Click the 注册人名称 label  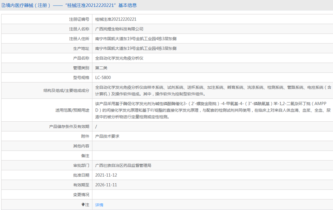(x=79, y=29)
